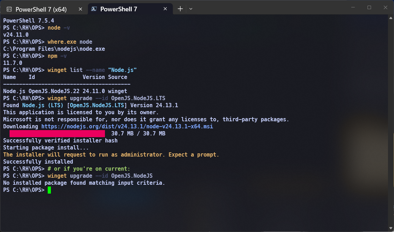
Task: Click the blinking green cursor at the prompt
Action: point(49,190)
